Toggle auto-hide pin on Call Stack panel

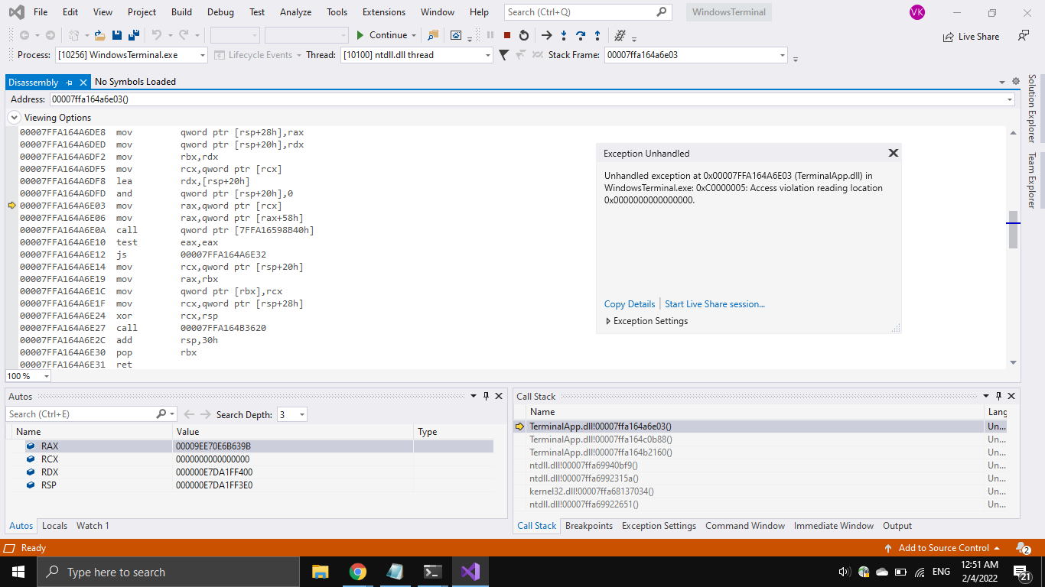tap(998, 396)
